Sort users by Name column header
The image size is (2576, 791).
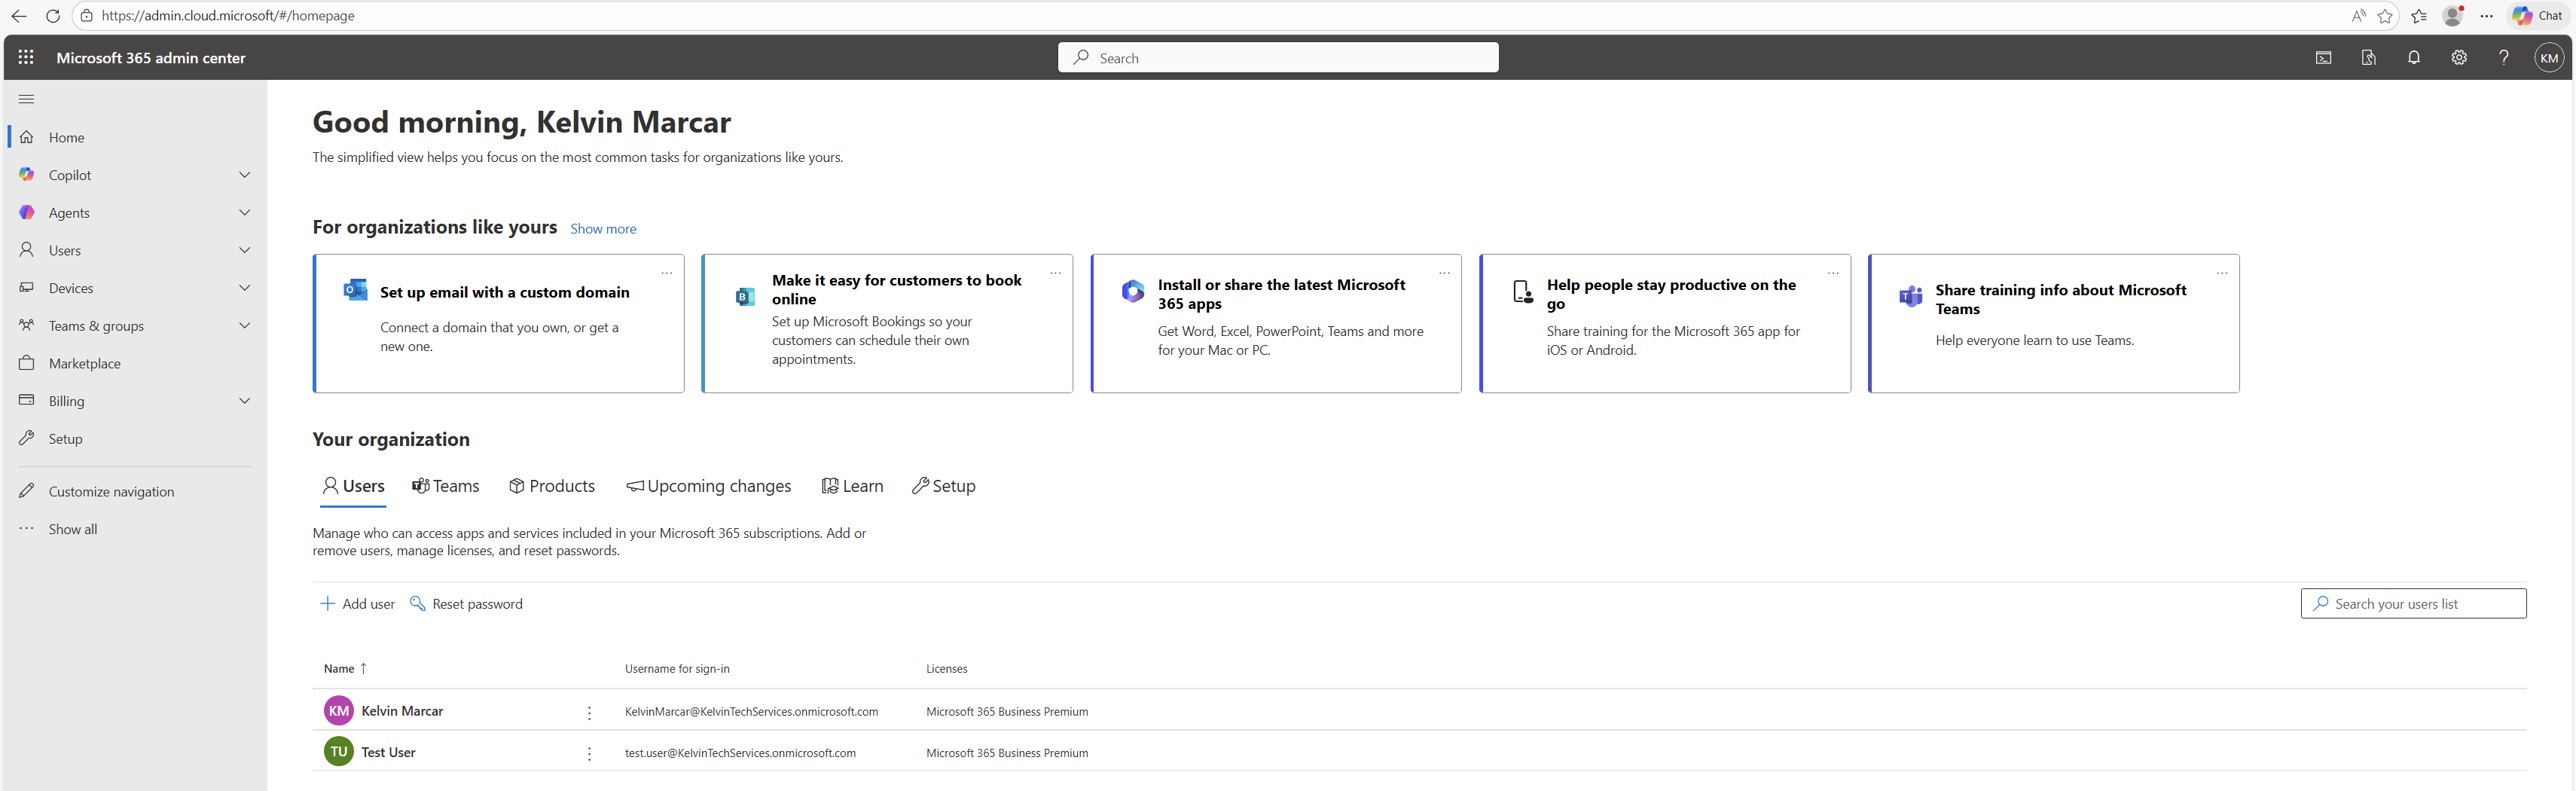click(x=339, y=669)
